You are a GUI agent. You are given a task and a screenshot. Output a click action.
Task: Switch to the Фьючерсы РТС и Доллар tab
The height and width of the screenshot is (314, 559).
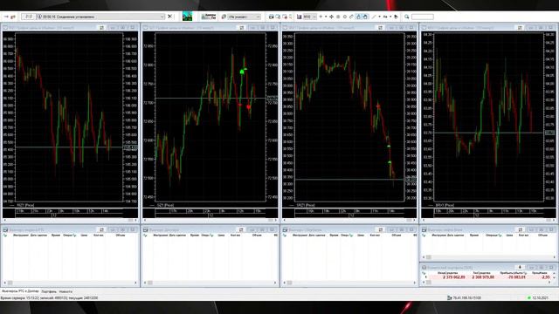coord(20,291)
